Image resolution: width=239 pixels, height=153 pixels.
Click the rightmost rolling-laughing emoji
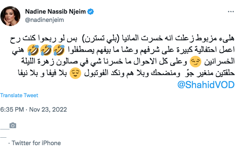point(59,50)
